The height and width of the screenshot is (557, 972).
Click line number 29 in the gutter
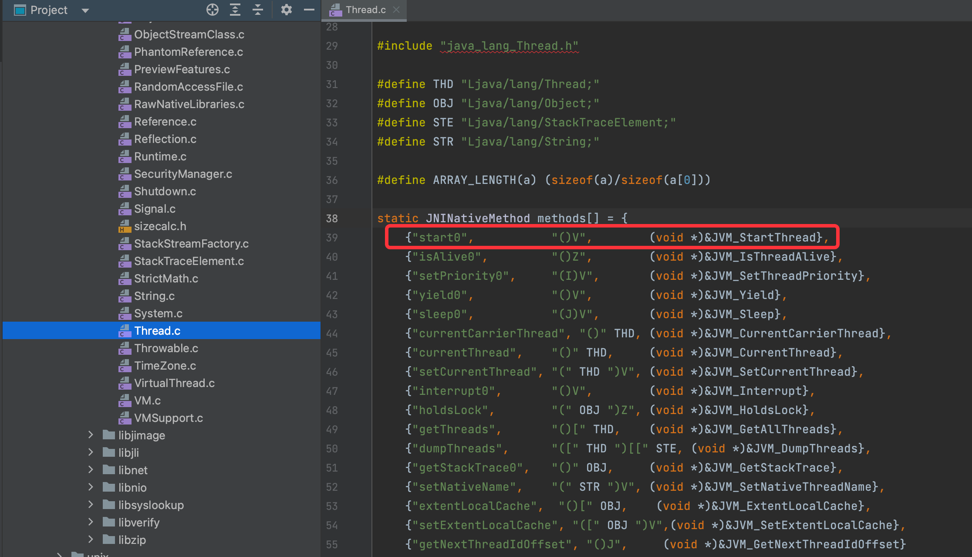point(332,46)
